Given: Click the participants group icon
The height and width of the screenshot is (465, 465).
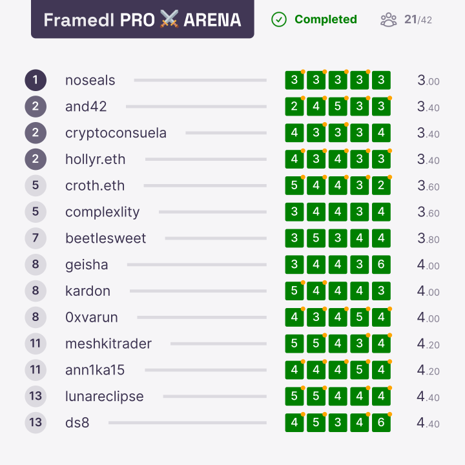Looking at the screenshot, I should coord(389,20).
